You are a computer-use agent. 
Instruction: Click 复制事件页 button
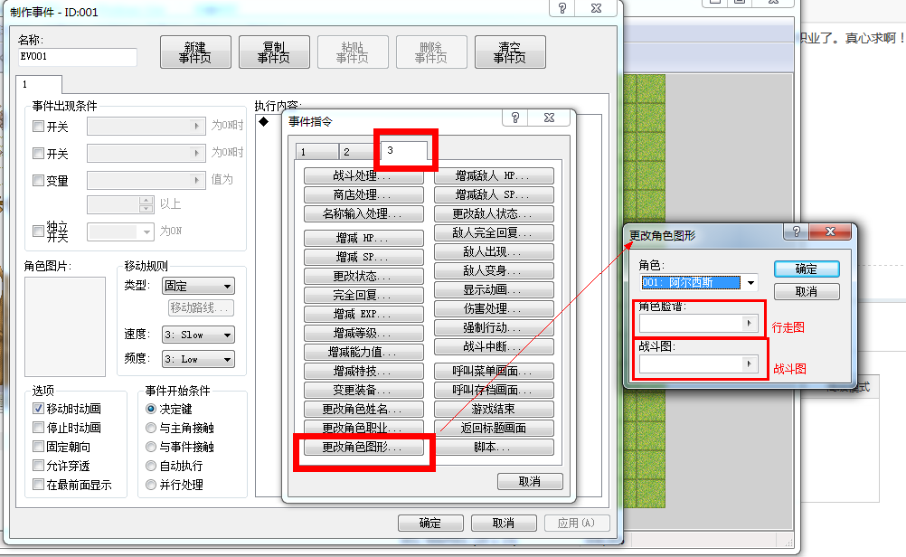274,52
